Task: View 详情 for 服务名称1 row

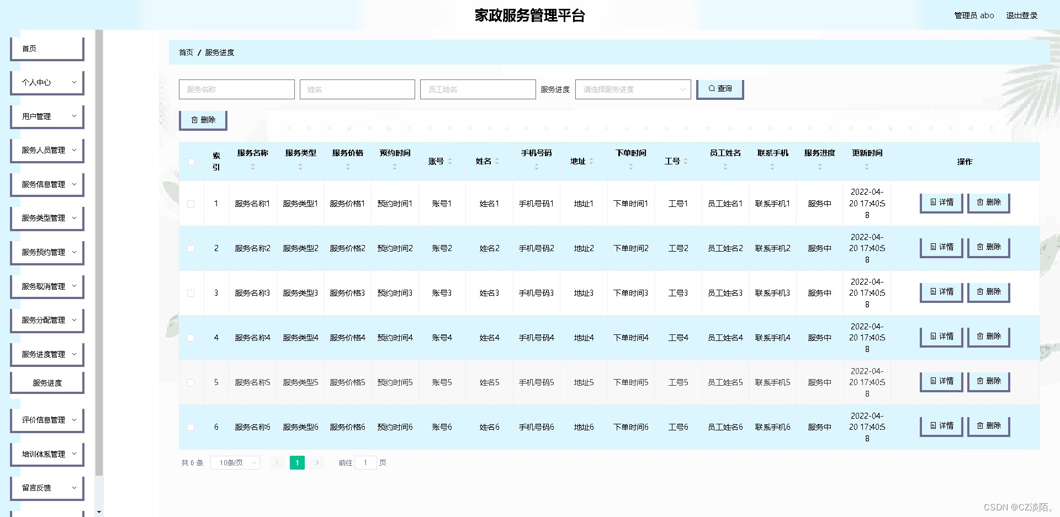Action: 941,202
